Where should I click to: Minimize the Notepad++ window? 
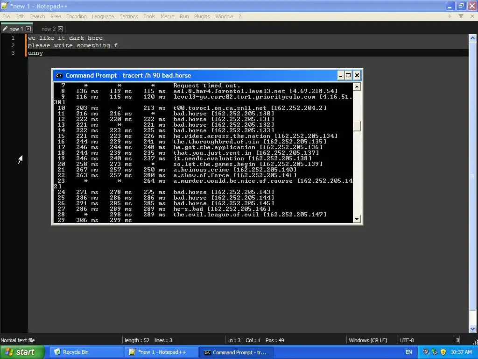[x=450, y=6]
